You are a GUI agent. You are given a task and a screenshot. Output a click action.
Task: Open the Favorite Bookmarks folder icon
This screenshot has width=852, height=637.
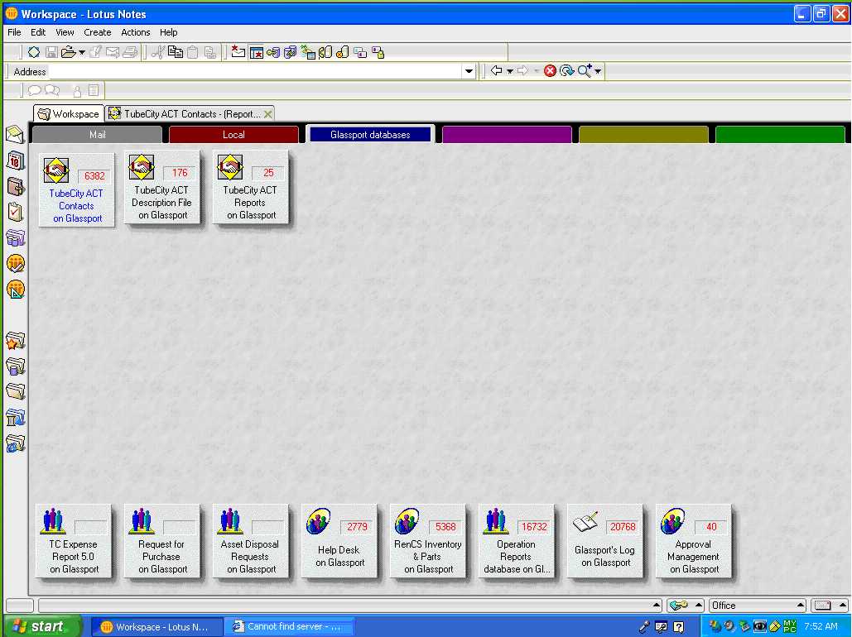[x=15, y=341]
